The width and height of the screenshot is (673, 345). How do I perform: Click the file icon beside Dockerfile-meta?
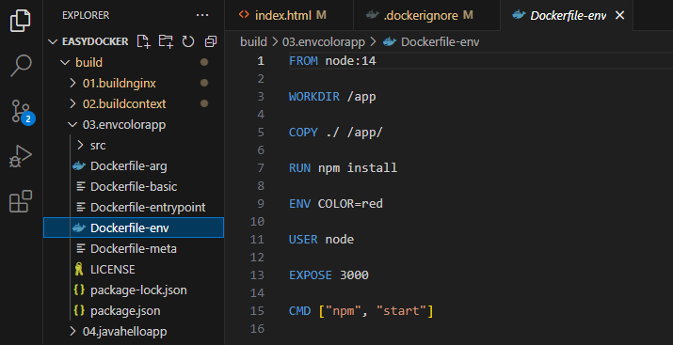(x=80, y=248)
